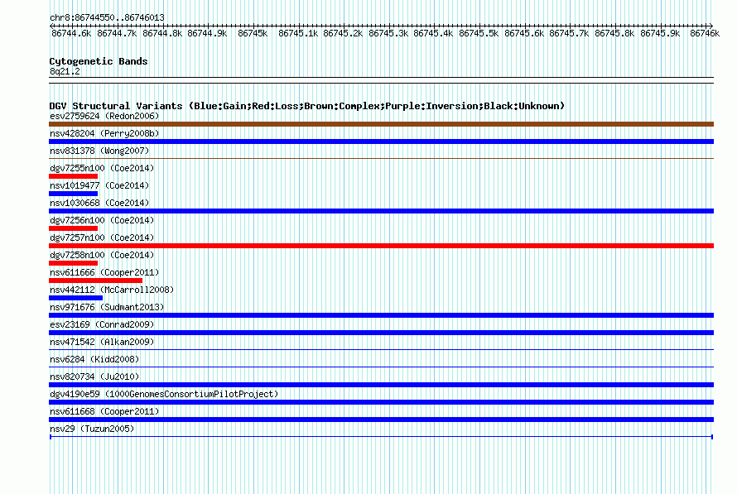Viewport: 737px width, 494px height.
Task: Click the blue nsv428204 gain bar
Action: 381,141
